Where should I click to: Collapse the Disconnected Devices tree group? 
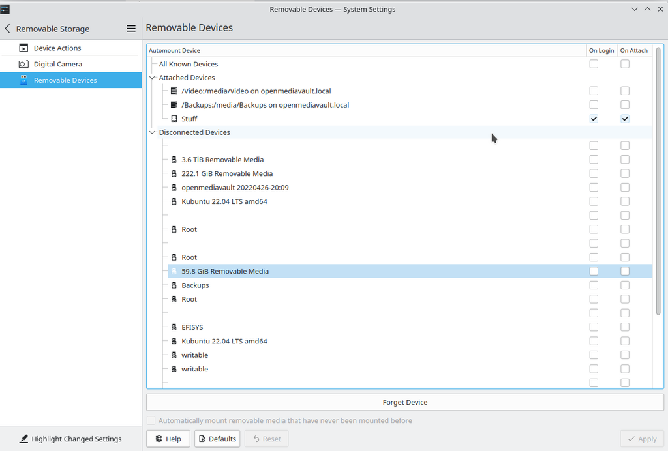pyautogui.click(x=153, y=132)
